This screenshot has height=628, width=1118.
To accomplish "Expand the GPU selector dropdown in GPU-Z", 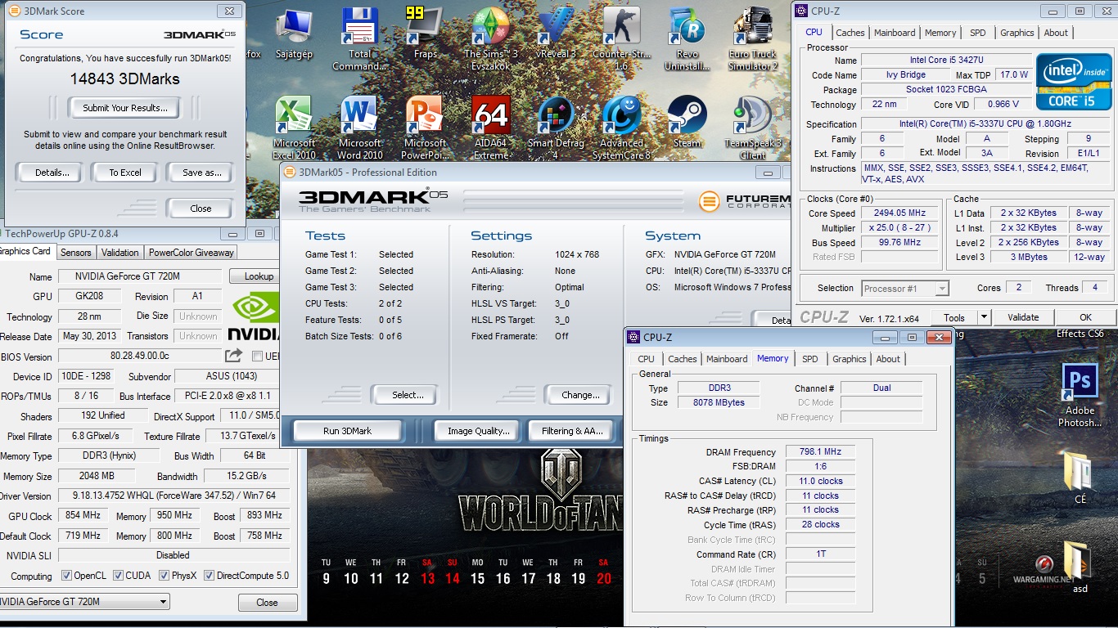I will pos(164,602).
